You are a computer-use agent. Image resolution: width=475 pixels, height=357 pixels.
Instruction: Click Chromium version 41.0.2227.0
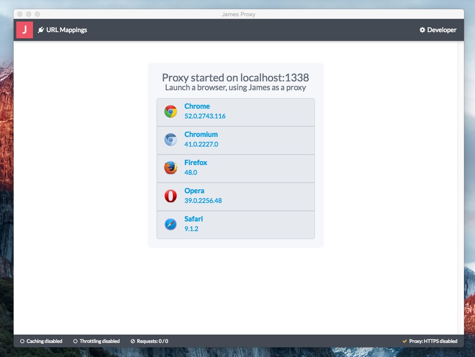(x=201, y=144)
